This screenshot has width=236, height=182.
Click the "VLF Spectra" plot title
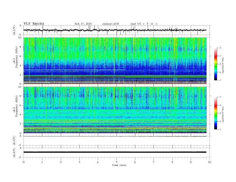pyautogui.click(x=34, y=23)
